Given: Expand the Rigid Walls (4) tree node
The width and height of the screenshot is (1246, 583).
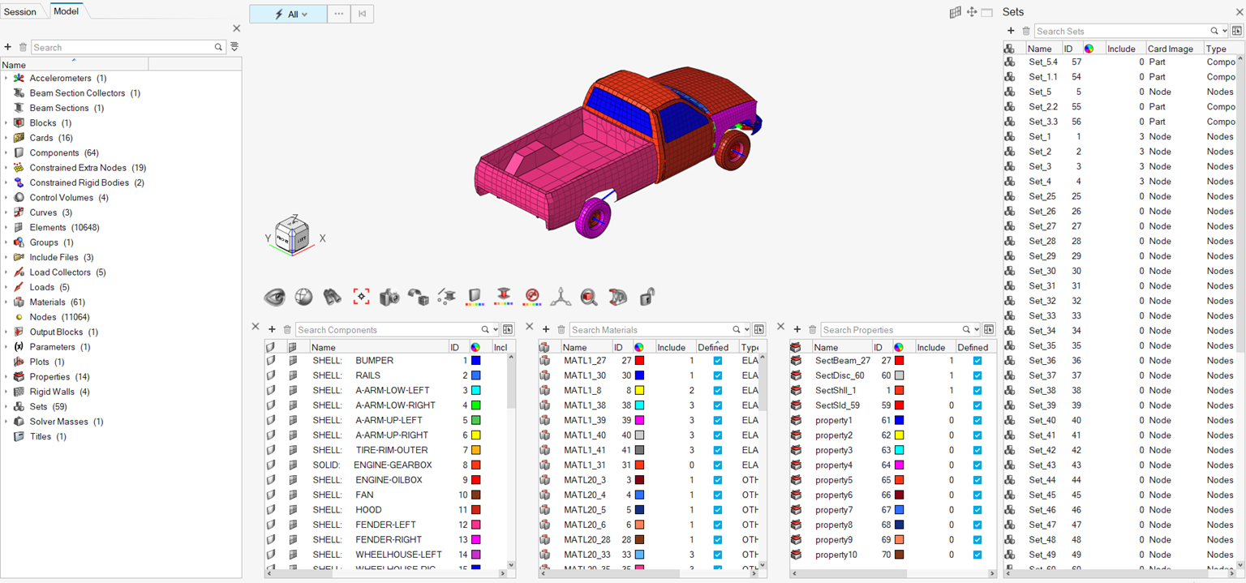Looking at the screenshot, I should [6, 392].
